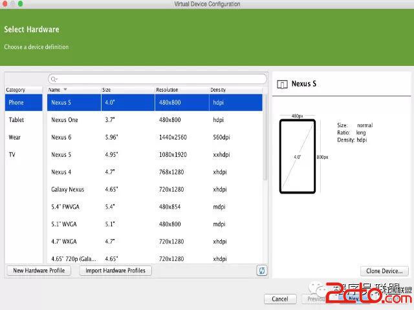Click the phone outline preview thumbnail
Viewport: 414px width, 310px height.
[298, 156]
